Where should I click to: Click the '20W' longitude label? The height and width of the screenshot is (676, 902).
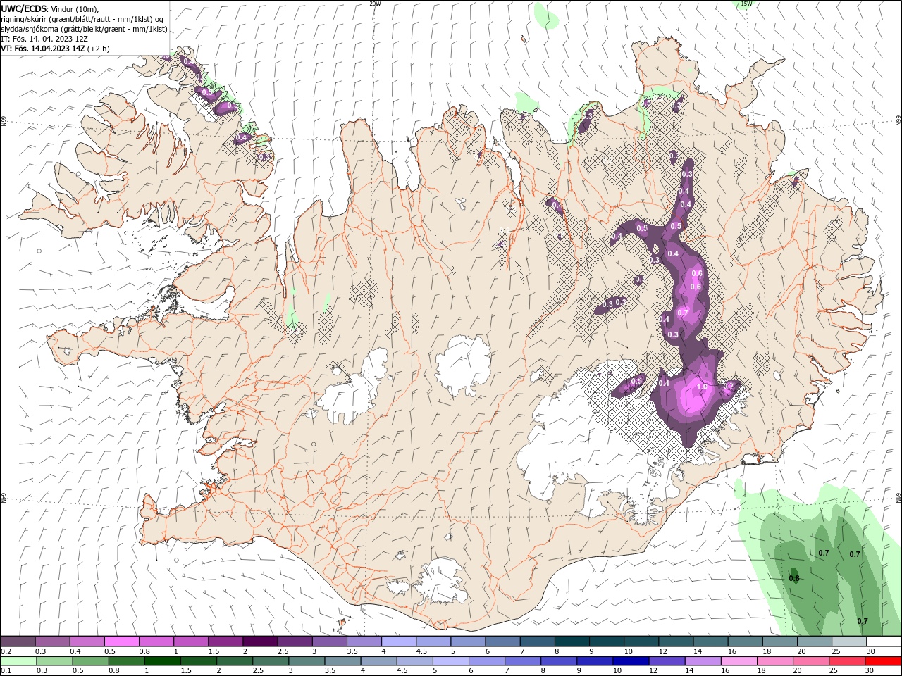tap(376, 4)
